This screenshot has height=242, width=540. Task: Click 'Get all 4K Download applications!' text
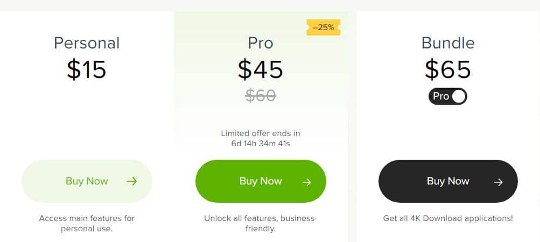coord(448,218)
